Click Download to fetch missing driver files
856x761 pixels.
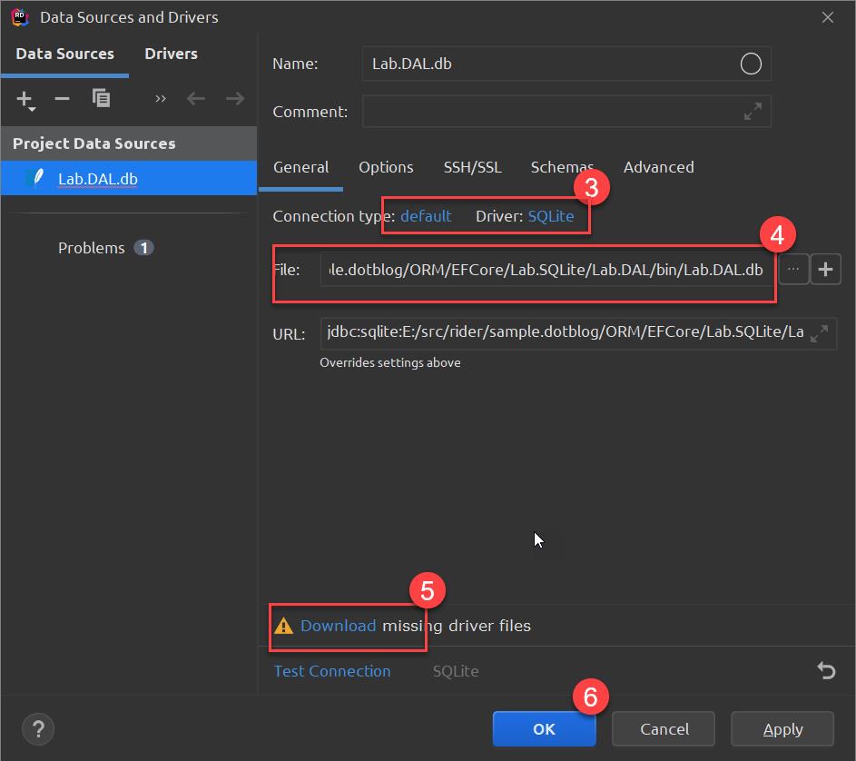point(336,626)
